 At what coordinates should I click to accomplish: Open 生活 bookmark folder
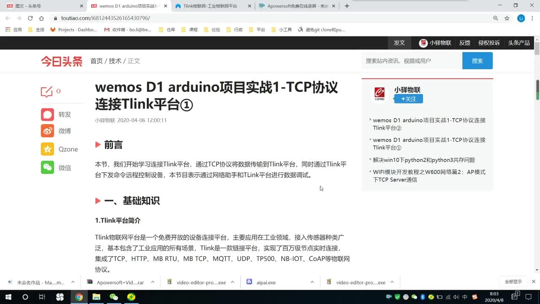(36, 30)
